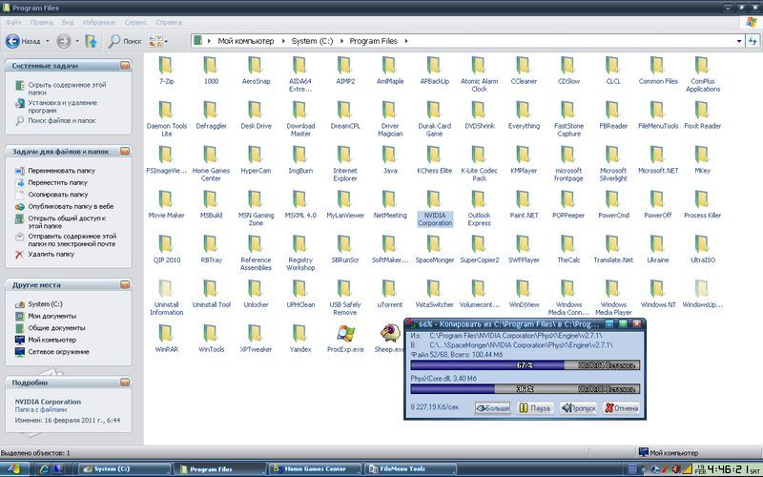Collapse the Задачи для файлов и папок panel
The image size is (763, 477).
(x=125, y=151)
